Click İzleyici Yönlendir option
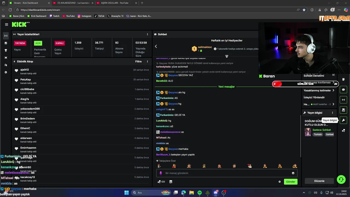Image resolution: width=350 pixels, height=197 pixels. (x=314, y=97)
